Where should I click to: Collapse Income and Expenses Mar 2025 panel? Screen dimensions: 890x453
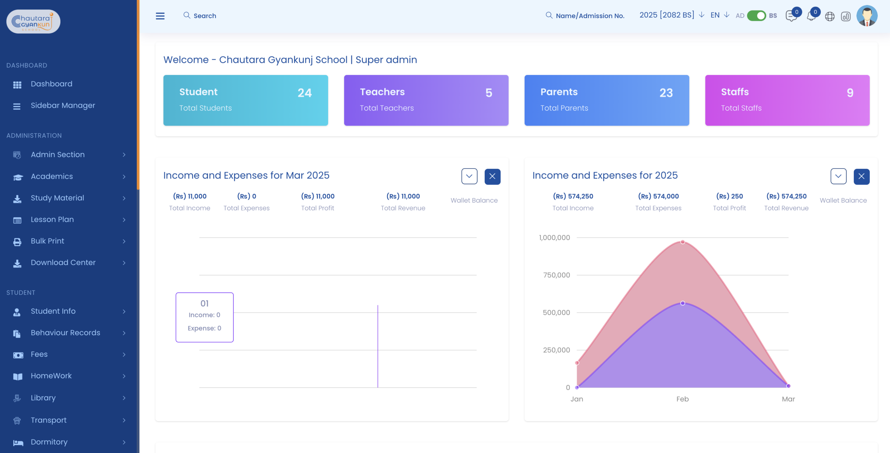(469, 176)
